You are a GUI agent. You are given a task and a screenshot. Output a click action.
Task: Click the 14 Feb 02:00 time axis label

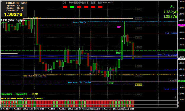click(39, 109)
